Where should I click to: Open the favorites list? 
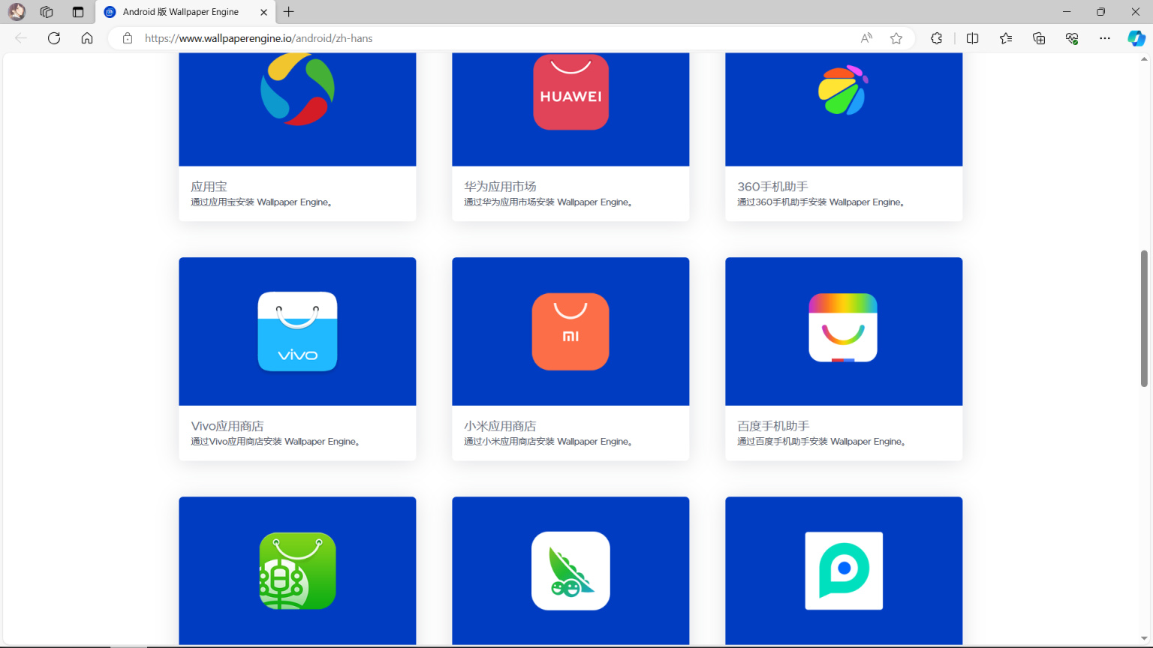tap(1006, 38)
